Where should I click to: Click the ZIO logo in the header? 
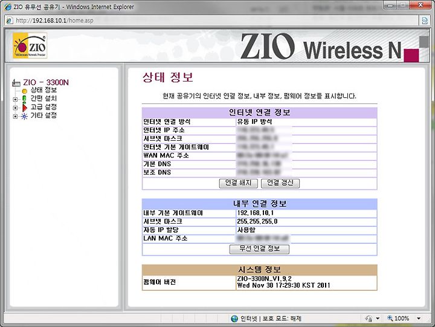[30, 45]
